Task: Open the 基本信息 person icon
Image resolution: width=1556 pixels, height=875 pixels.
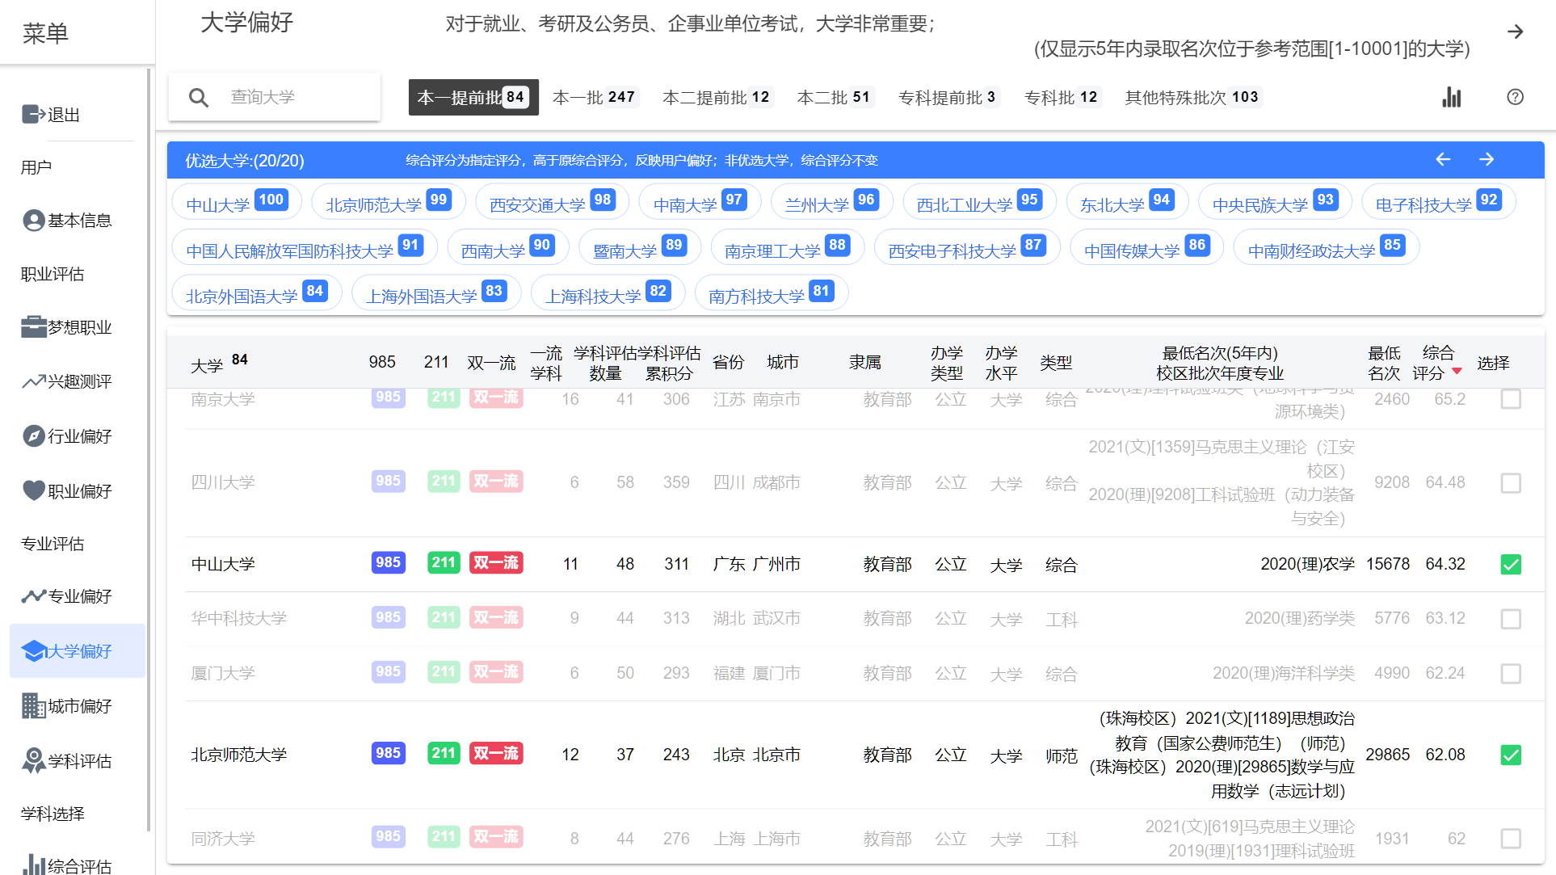Action: click(x=34, y=220)
